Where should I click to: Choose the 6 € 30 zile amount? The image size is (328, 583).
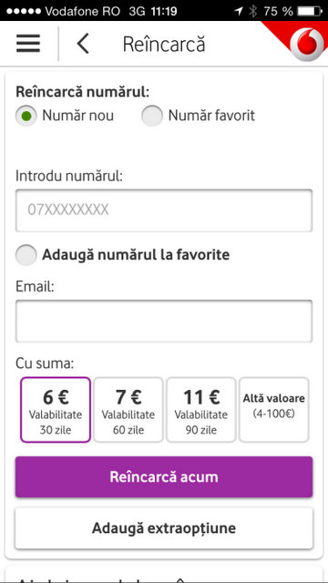pyautogui.click(x=56, y=410)
